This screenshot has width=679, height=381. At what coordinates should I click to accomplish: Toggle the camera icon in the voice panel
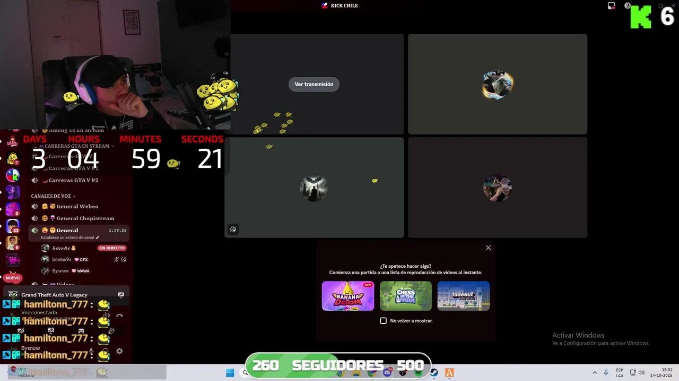(21, 331)
